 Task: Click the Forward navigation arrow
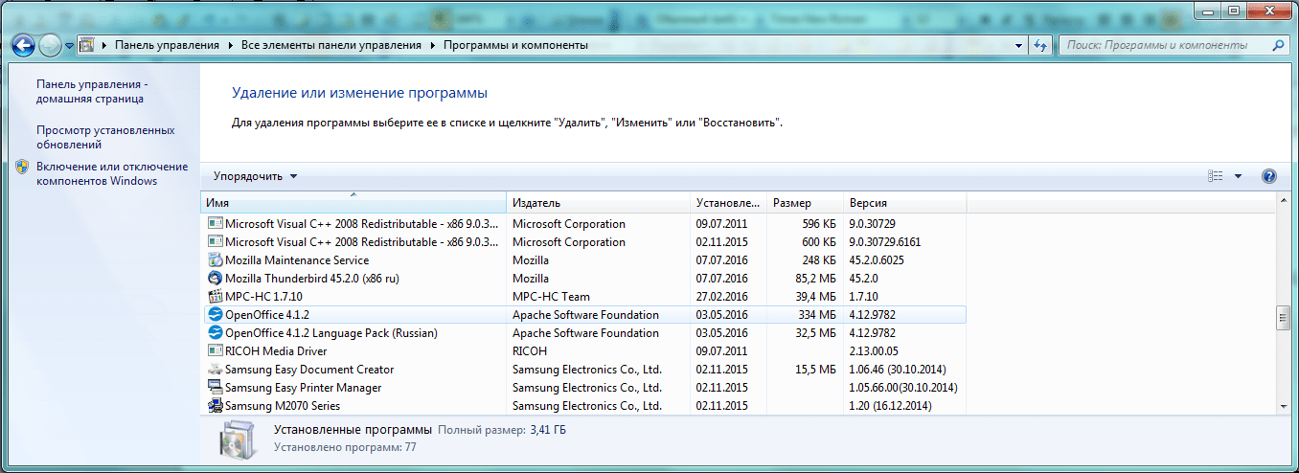(50, 44)
